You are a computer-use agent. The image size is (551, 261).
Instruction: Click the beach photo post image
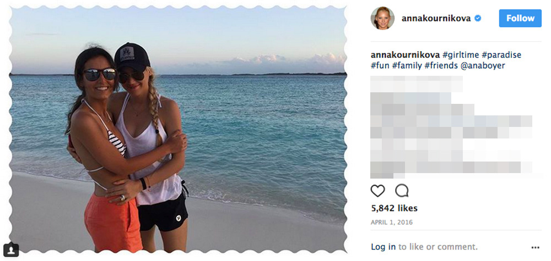178,129
